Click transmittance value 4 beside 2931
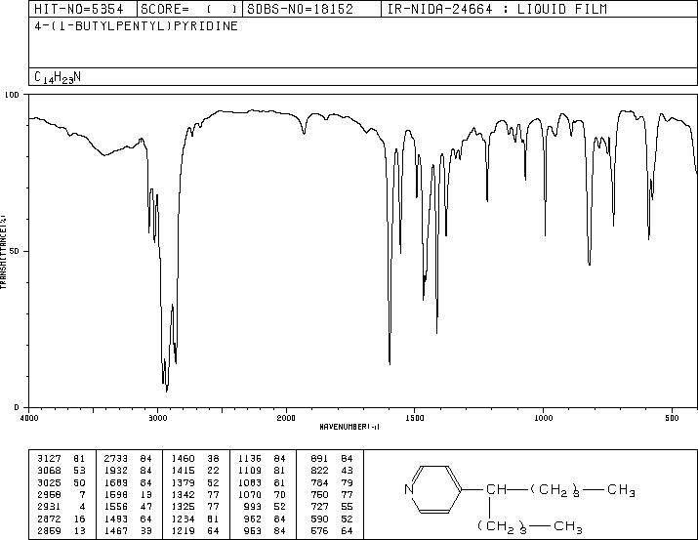The image size is (698, 540). [82, 507]
